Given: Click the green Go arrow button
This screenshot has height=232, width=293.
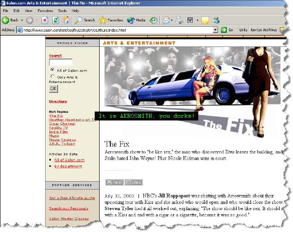Looking at the screenshot, I should (224, 30).
